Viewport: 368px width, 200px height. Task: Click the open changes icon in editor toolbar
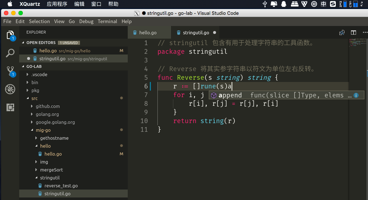[342, 32]
